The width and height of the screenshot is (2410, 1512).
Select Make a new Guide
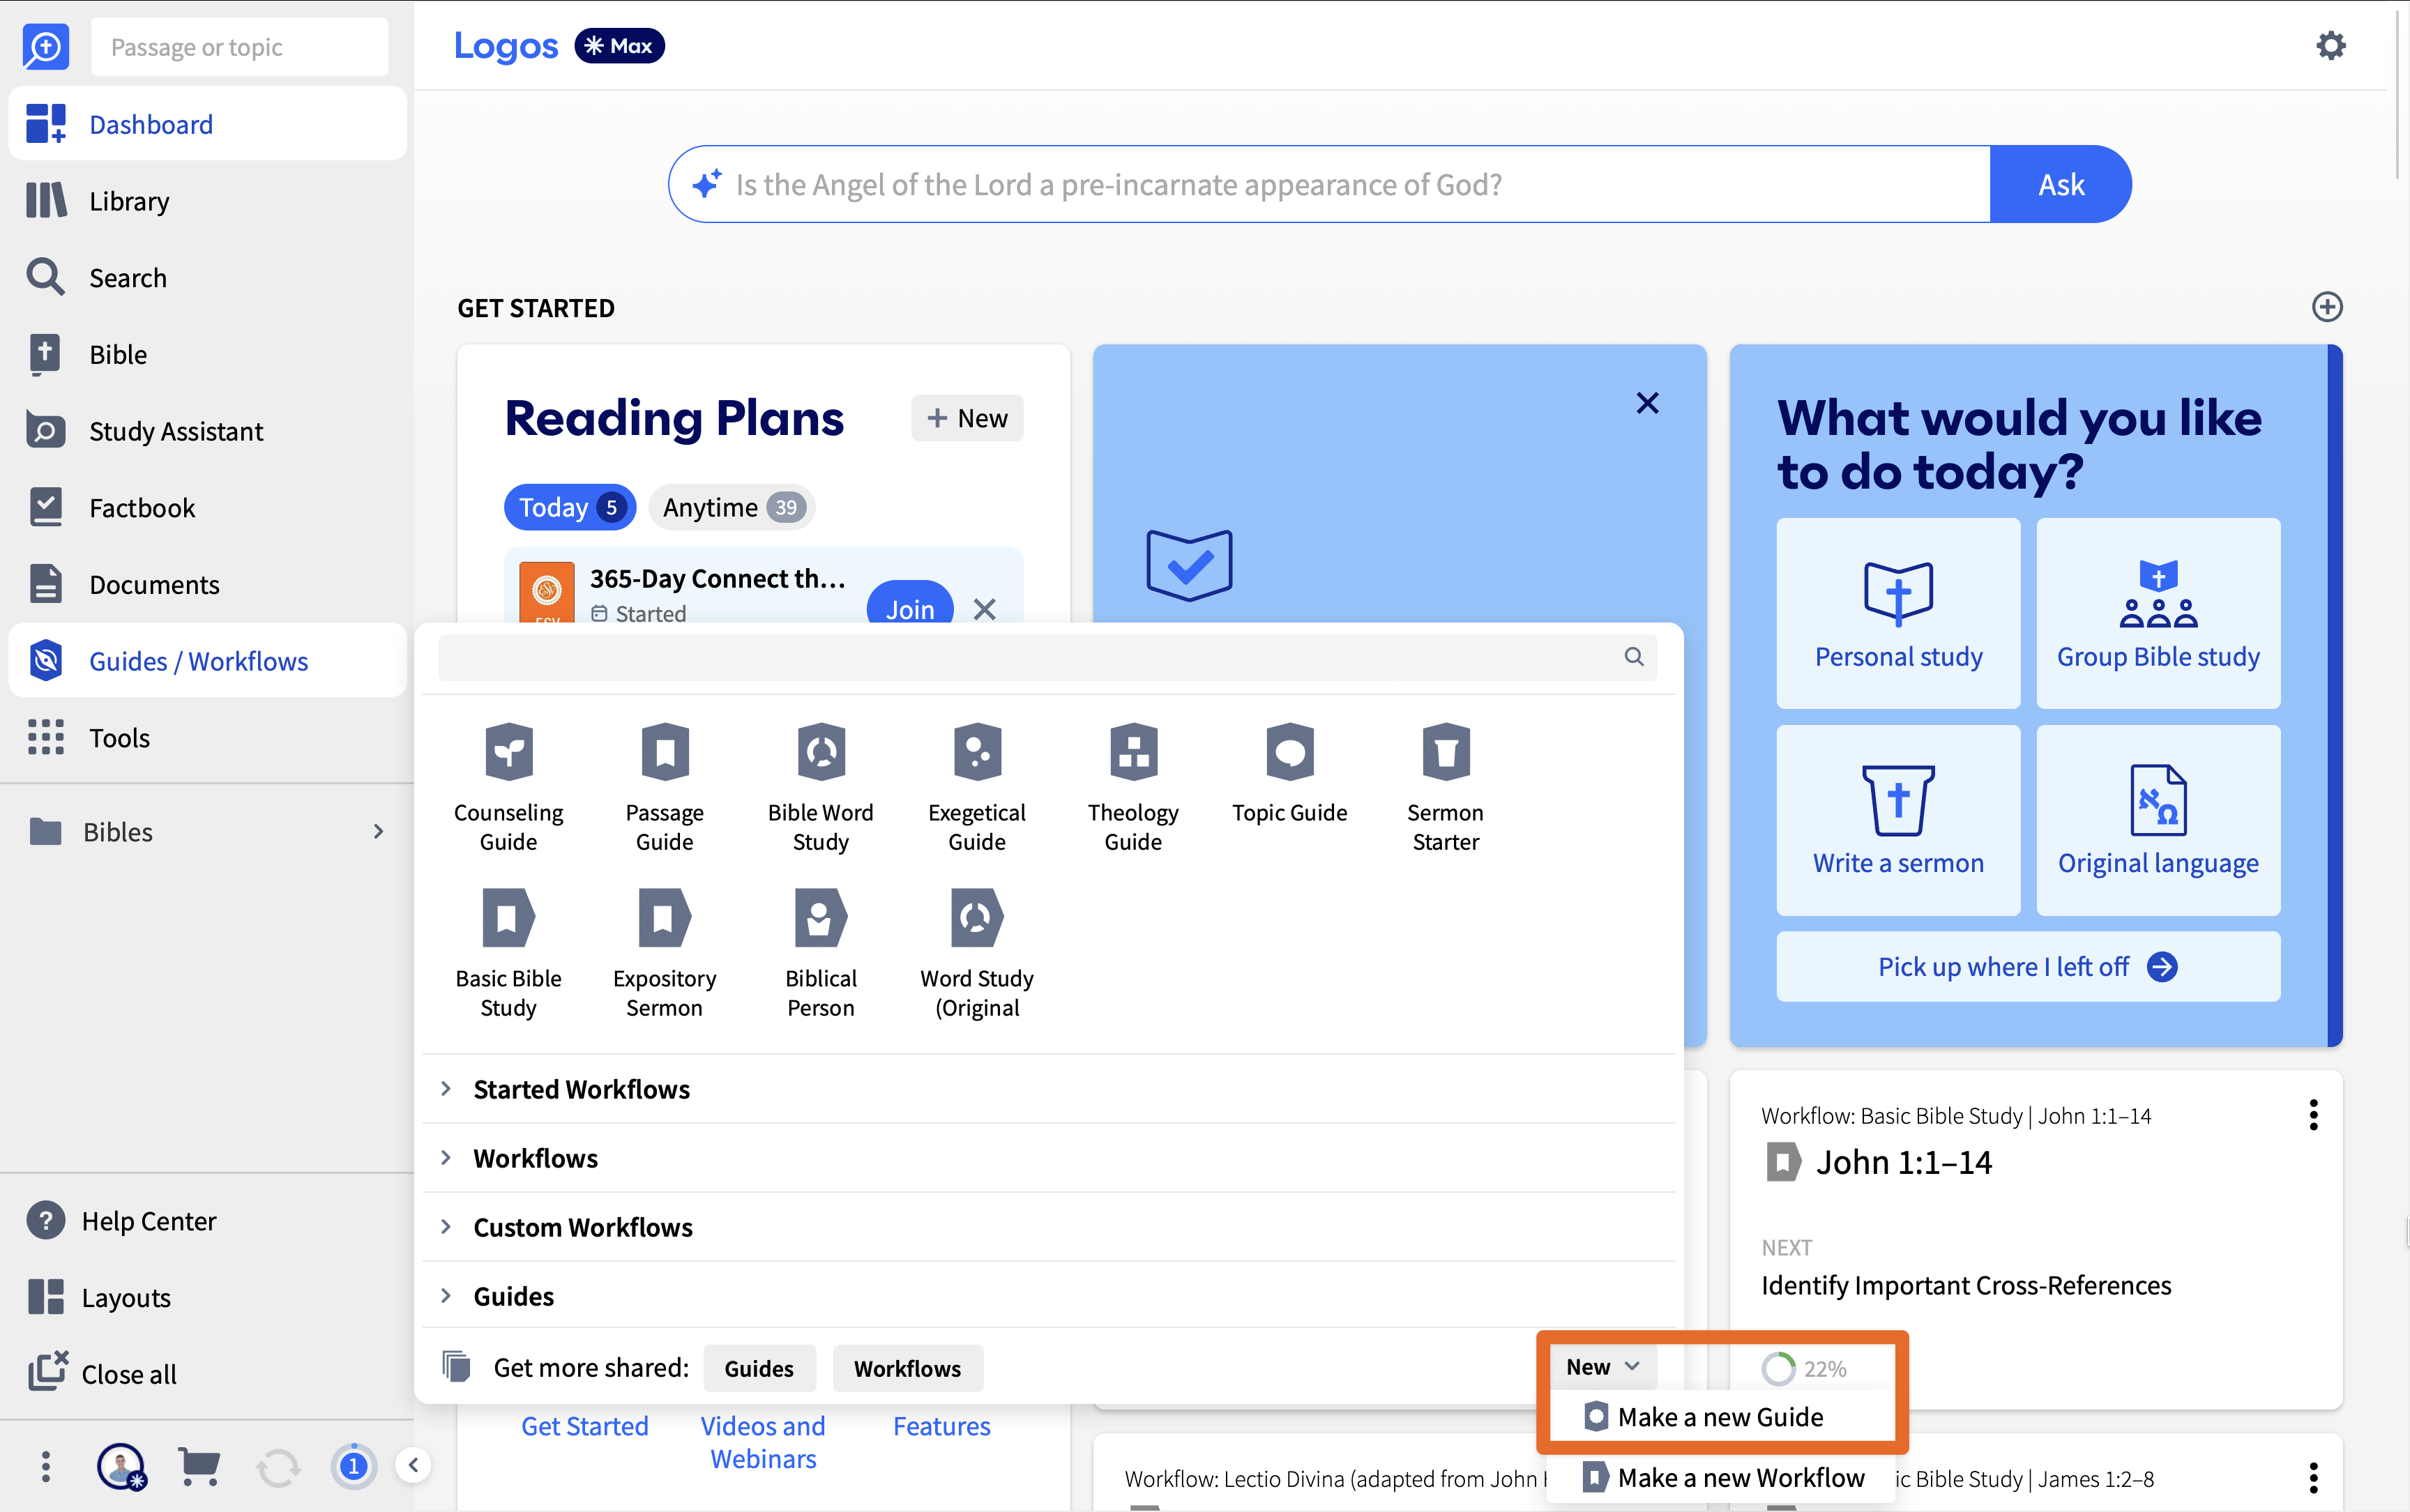pos(1720,1417)
